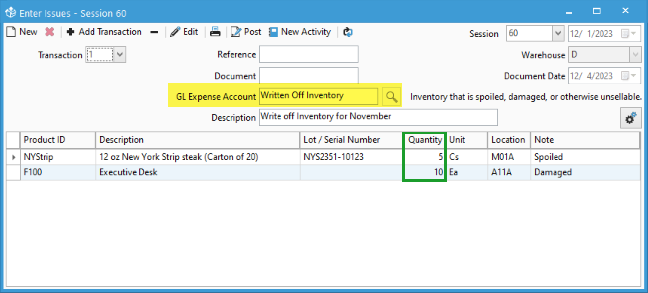The height and width of the screenshot is (293, 648).
Task: Click into the Reference input field
Action: pos(308,55)
